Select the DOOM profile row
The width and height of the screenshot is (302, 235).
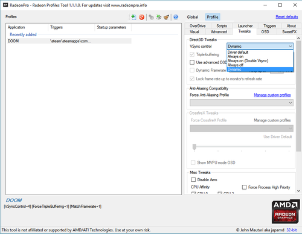(69, 41)
